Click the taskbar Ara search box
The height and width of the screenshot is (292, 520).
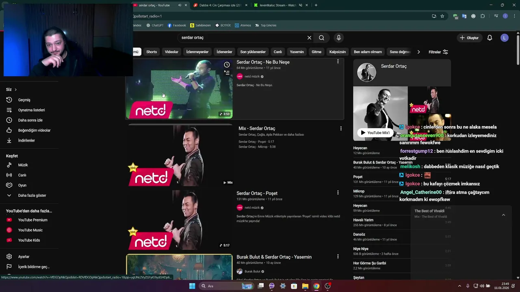point(227,286)
